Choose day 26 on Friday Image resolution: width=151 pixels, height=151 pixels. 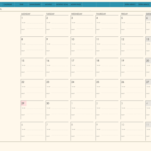point(123,82)
